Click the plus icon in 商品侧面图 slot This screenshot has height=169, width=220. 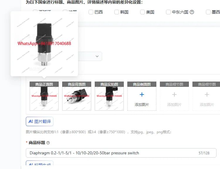pos(142,94)
